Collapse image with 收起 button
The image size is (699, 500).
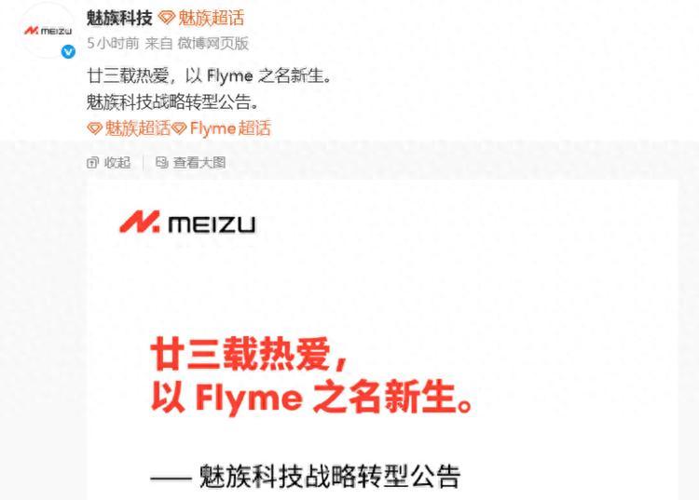tap(109, 163)
